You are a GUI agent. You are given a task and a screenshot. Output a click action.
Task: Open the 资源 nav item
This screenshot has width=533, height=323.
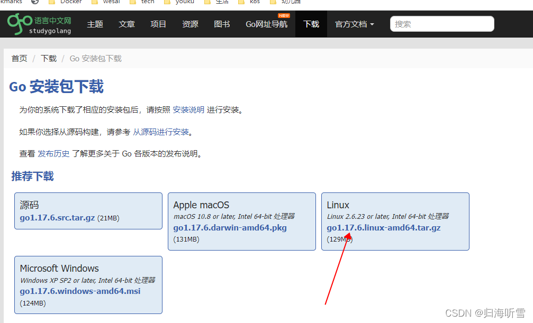(190, 24)
